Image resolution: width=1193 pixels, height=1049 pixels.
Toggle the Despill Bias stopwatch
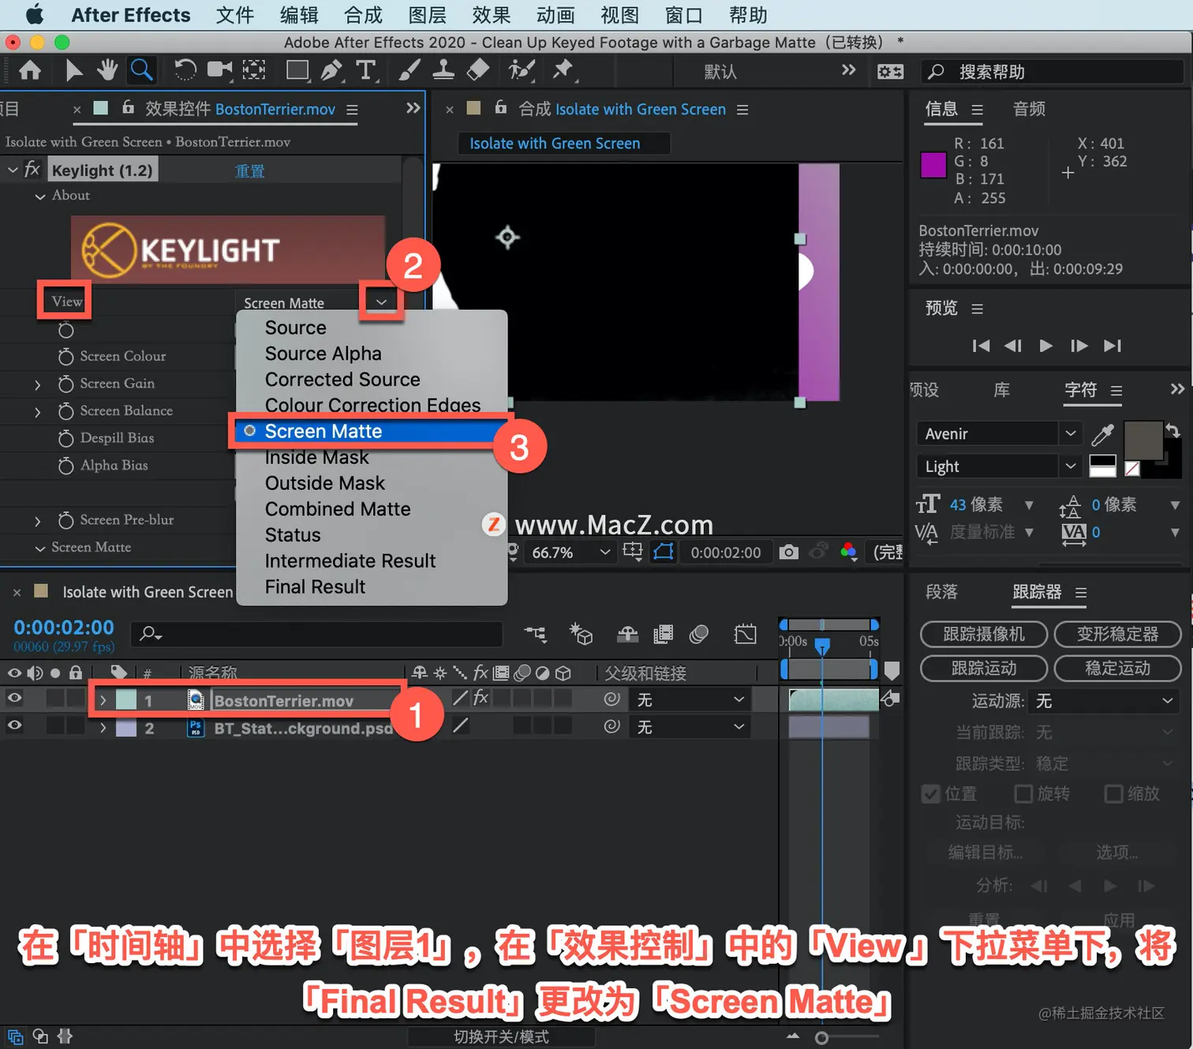66,438
